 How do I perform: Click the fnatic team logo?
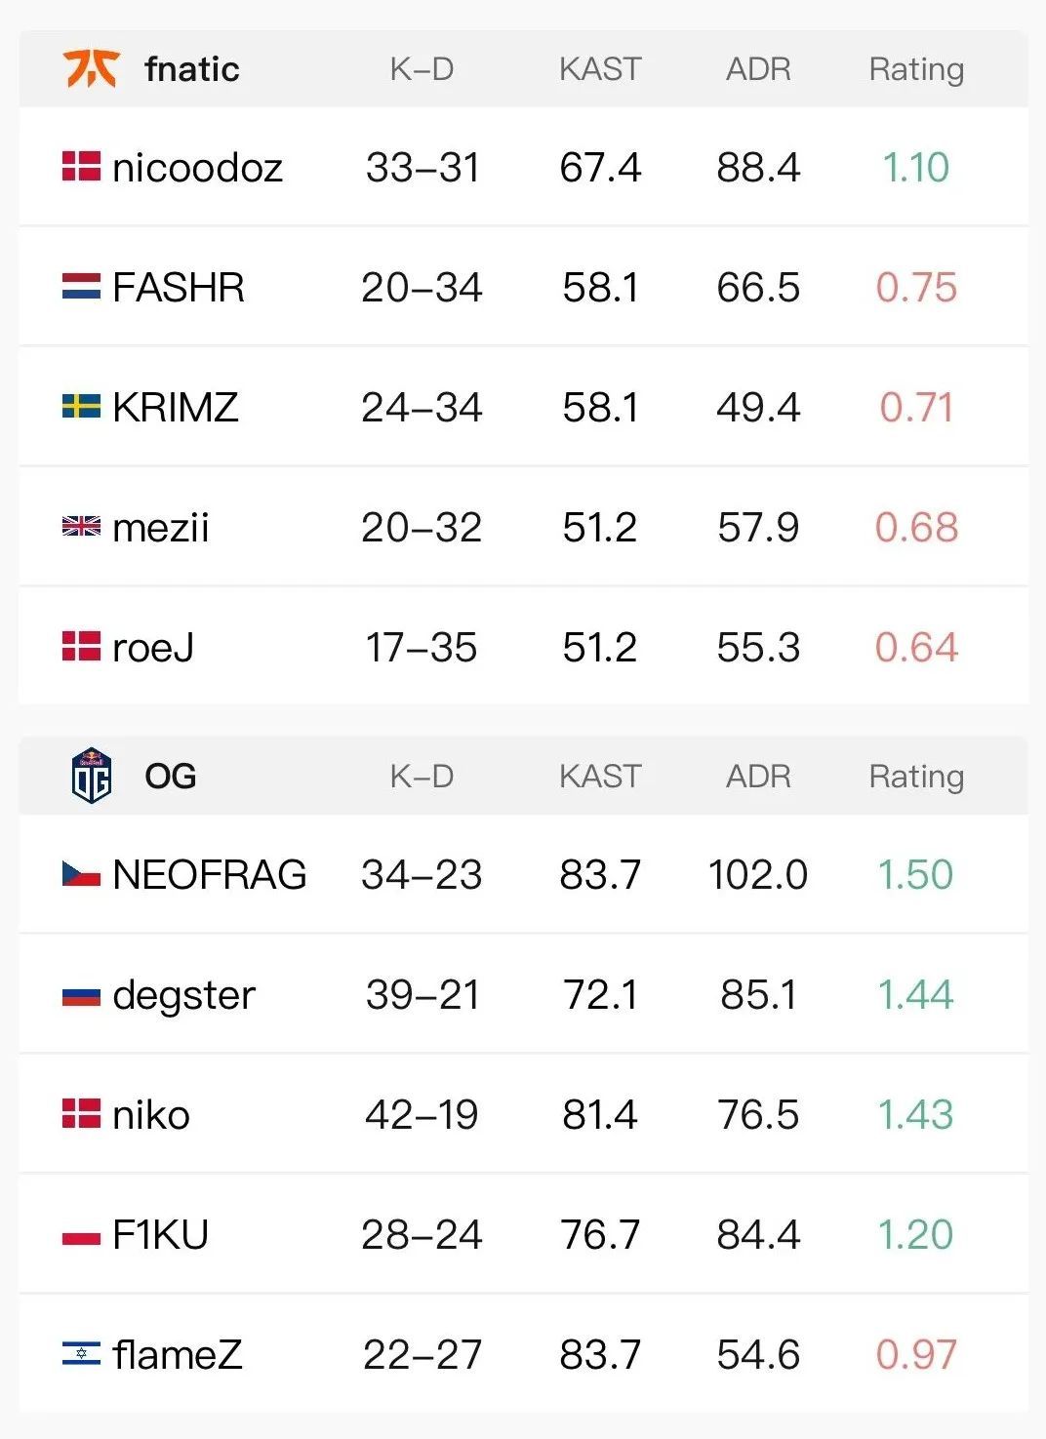pos(91,69)
